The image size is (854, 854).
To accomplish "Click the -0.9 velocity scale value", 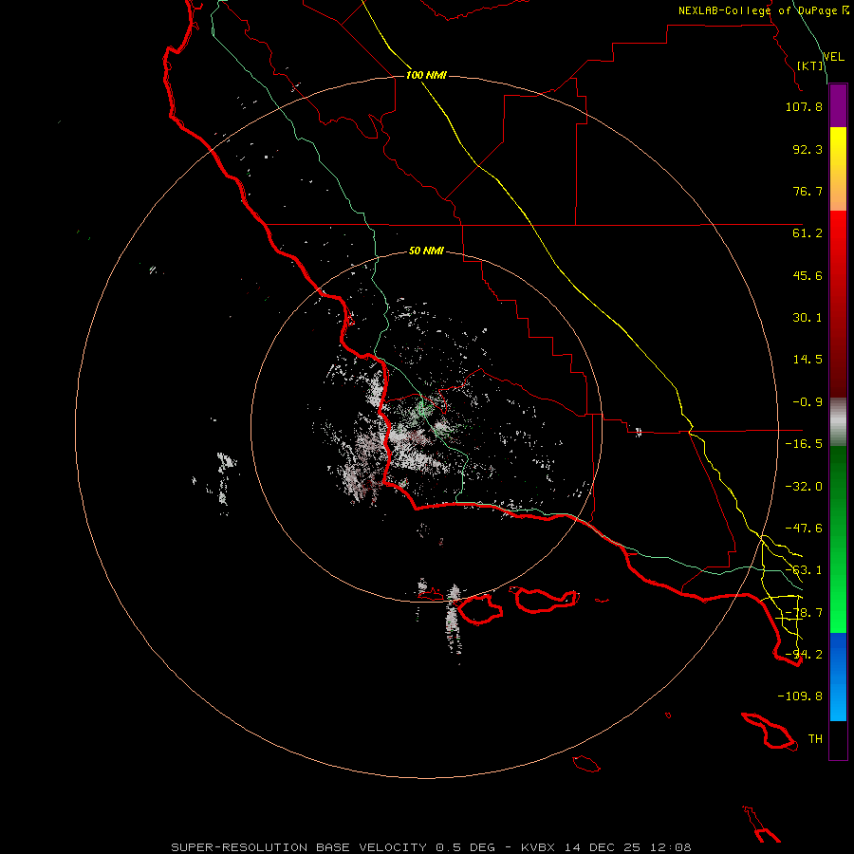I will pos(808,402).
